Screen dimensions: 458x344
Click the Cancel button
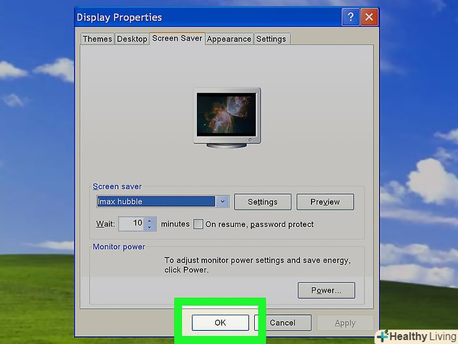282,323
